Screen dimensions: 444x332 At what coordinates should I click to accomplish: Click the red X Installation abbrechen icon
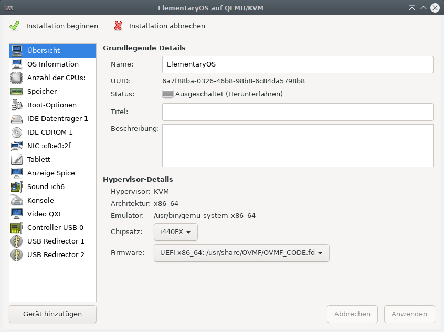(x=118, y=26)
